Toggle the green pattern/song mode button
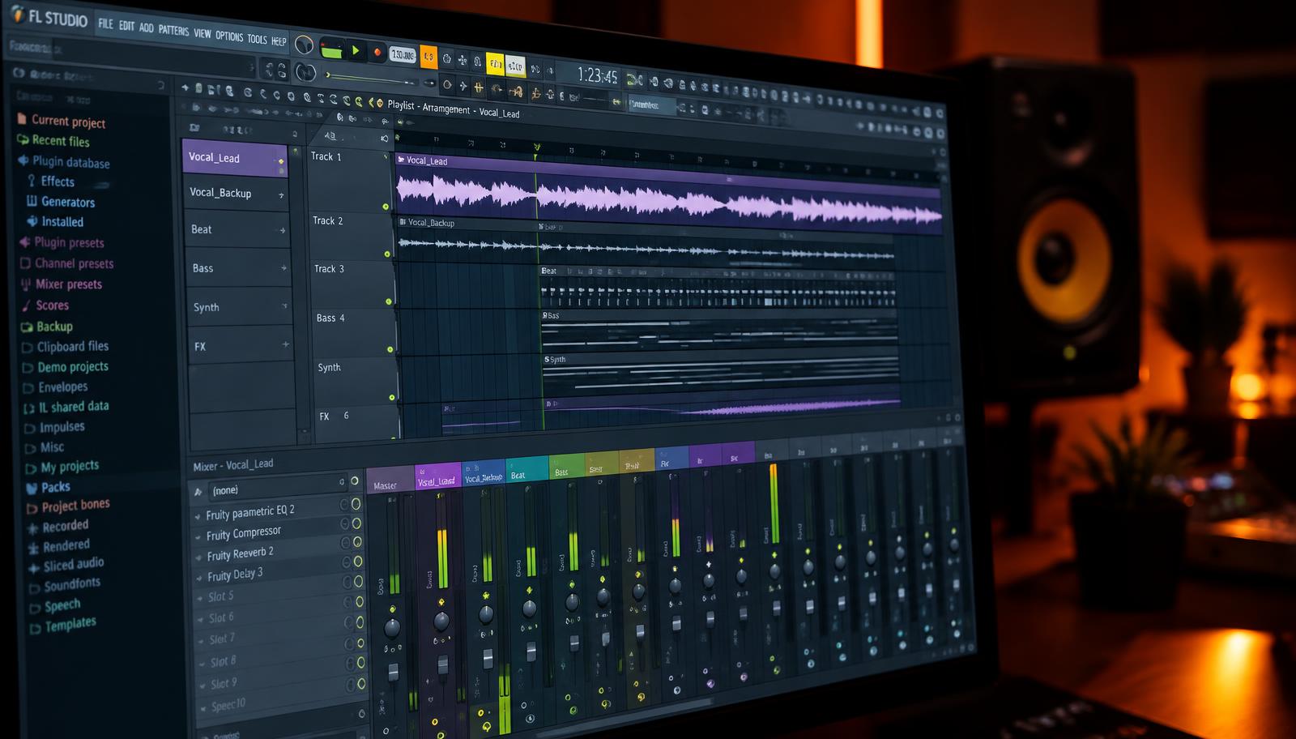Screen dimensions: 1296x739 pyautogui.click(x=331, y=49)
